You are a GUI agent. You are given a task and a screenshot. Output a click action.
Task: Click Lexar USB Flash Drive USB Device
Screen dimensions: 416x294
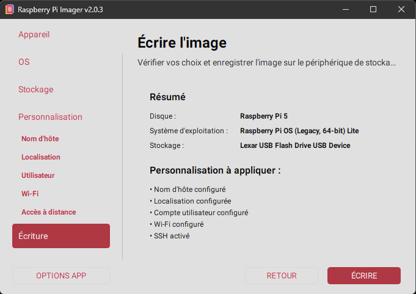295,145
